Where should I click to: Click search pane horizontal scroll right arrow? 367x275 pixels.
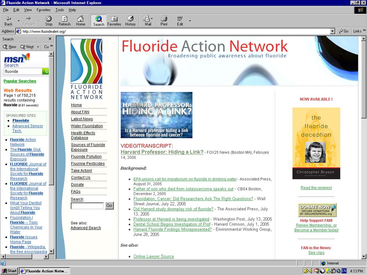coord(46,257)
